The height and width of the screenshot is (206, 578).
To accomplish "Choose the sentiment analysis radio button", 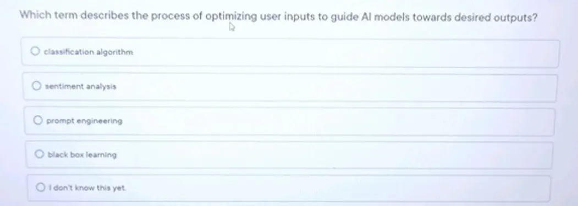I will click(x=36, y=86).
